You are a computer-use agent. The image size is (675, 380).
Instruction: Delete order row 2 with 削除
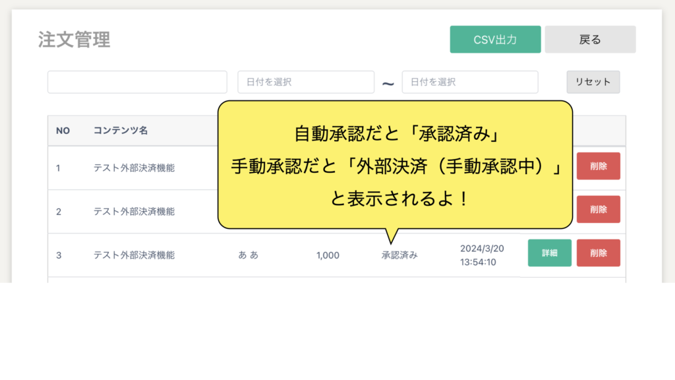pos(598,210)
